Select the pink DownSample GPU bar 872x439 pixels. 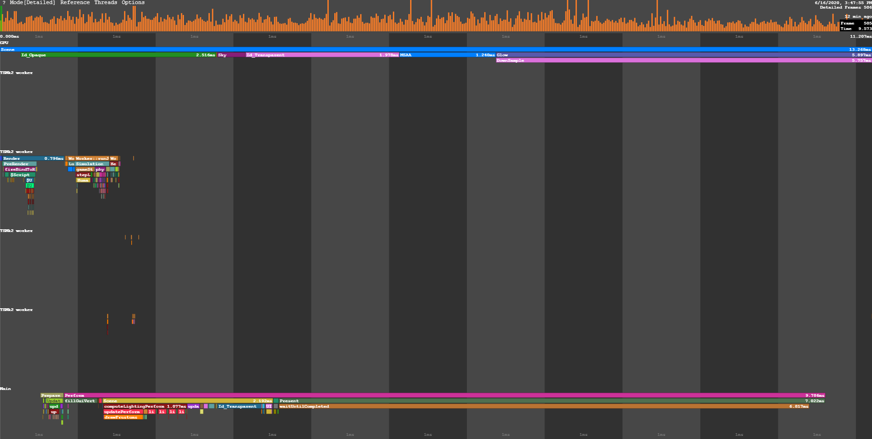684,60
